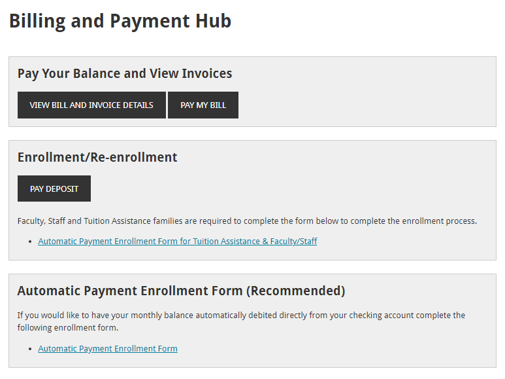The image size is (505, 379).
Task: Click View Bill and Invoice Details button
Action: (x=91, y=105)
